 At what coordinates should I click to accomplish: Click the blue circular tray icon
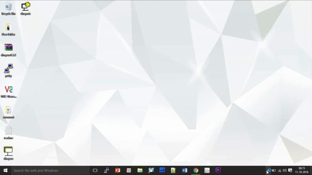(x=269, y=170)
